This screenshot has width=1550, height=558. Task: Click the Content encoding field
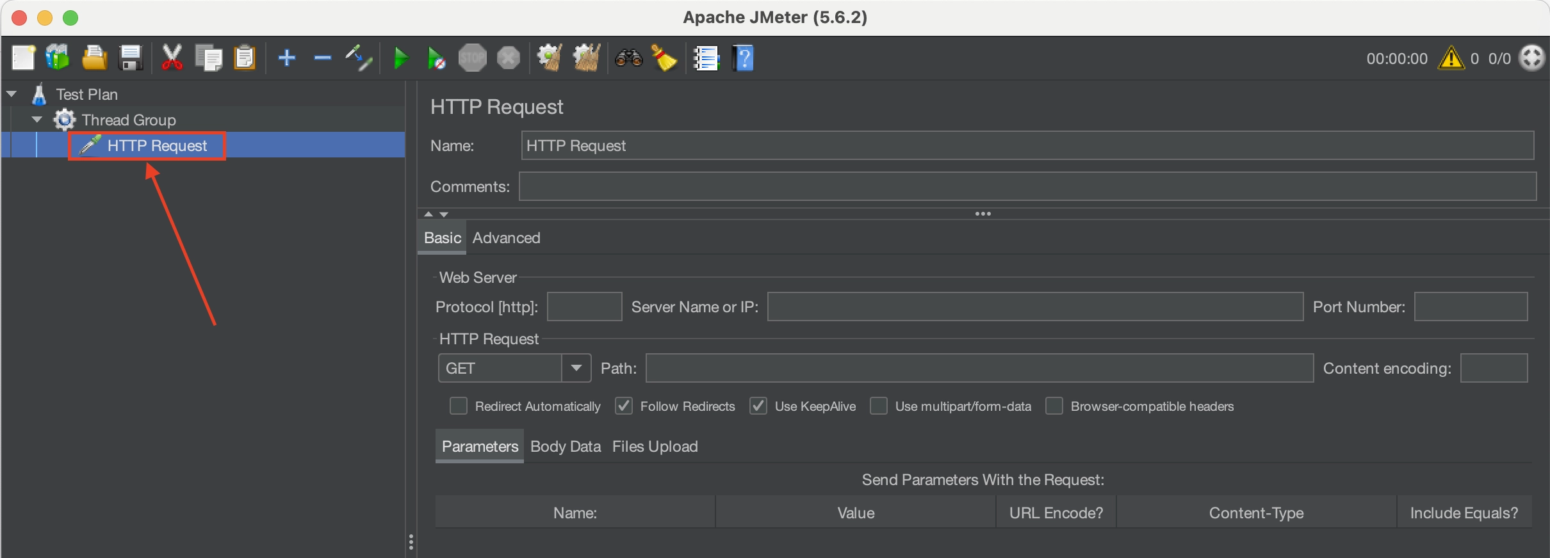(x=1494, y=368)
